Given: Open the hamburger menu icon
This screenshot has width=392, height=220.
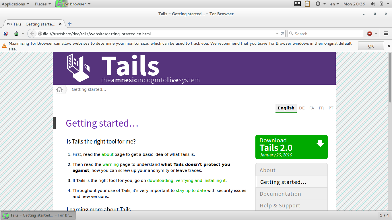Looking at the screenshot, I should click(386, 34).
